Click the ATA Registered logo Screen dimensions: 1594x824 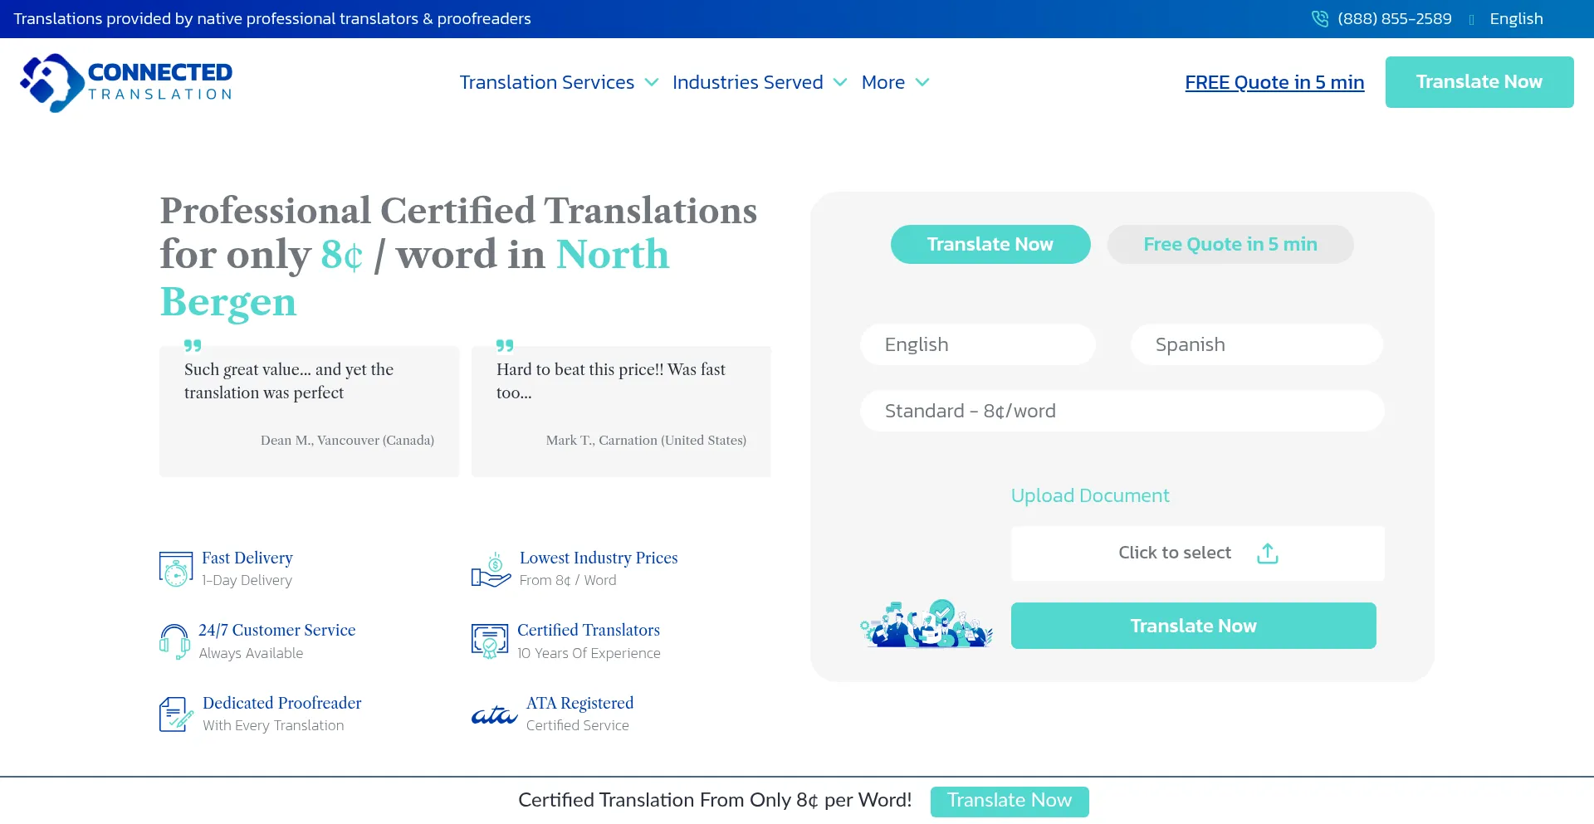point(494,714)
